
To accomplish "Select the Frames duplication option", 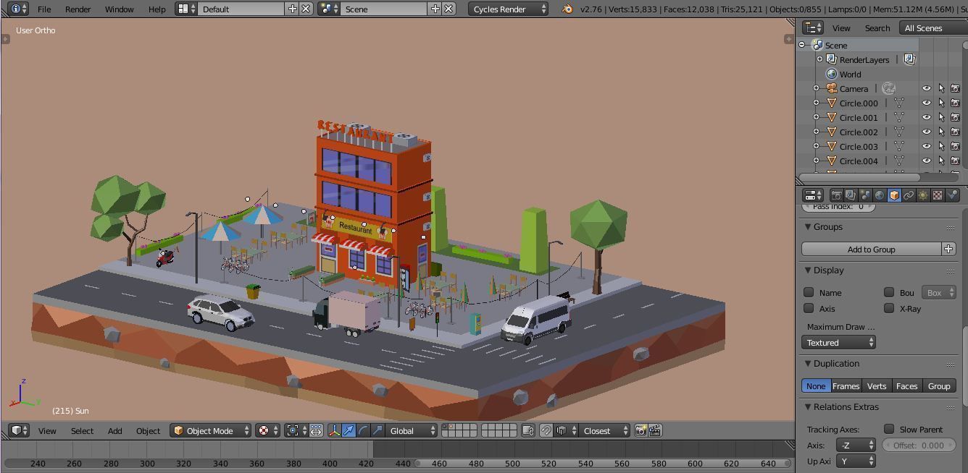I will 846,385.
